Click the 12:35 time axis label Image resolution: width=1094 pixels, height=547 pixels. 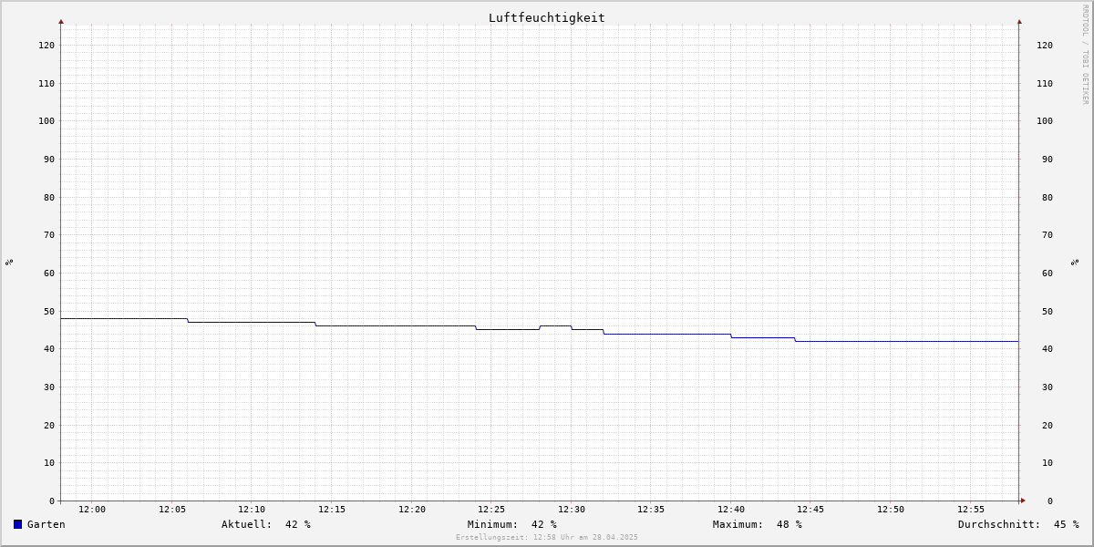(651, 510)
